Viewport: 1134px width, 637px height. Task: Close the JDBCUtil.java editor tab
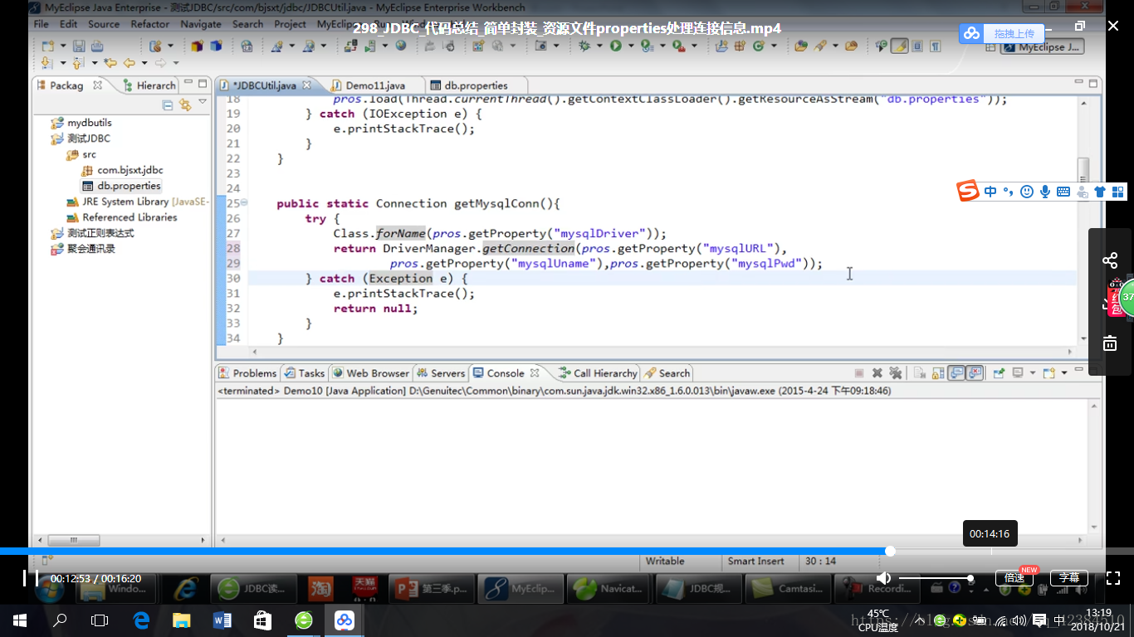tap(306, 85)
